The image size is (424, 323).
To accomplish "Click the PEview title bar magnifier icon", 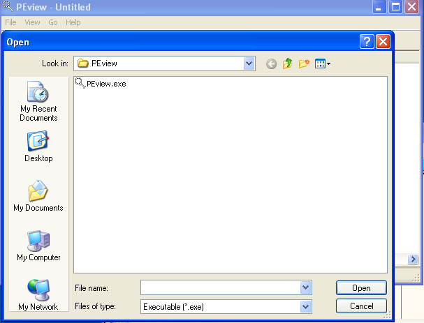I will [x=8, y=6].
